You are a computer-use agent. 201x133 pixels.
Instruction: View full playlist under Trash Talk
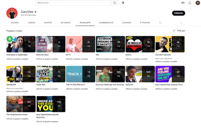pos(47,89)
